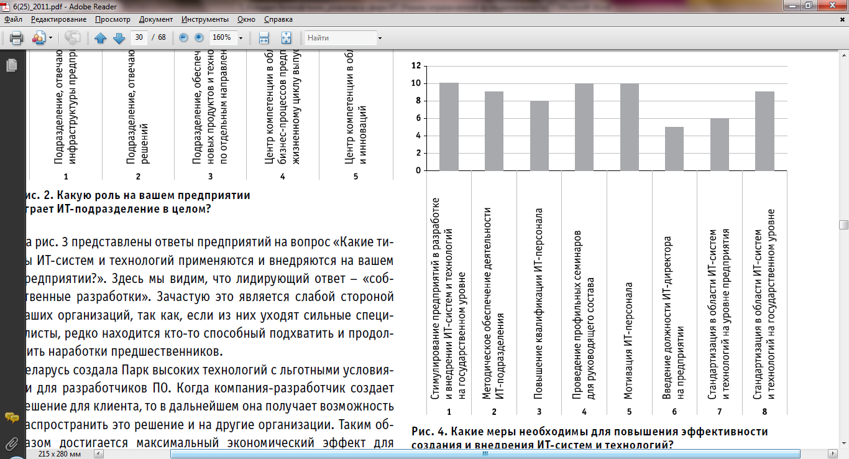Maximize the Adobe Reader window
This screenshot has width=849, height=459.
[808, 5]
